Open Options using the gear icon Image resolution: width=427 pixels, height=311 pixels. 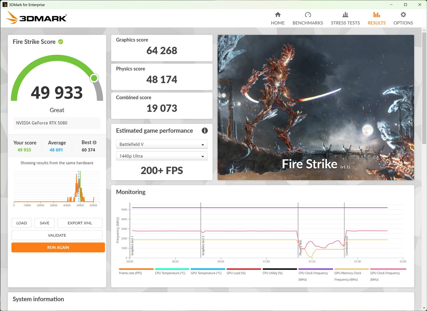tap(403, 14)
